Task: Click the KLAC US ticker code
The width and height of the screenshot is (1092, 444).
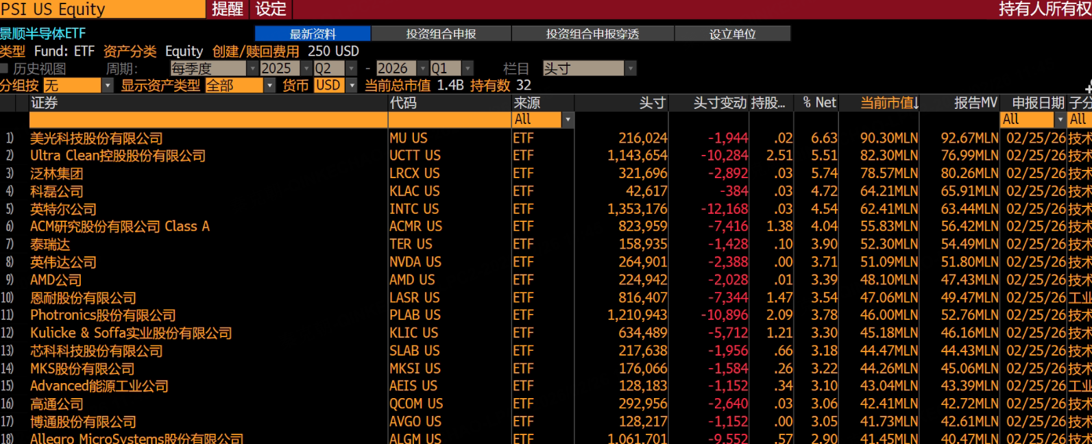Action: pos(415,192)
